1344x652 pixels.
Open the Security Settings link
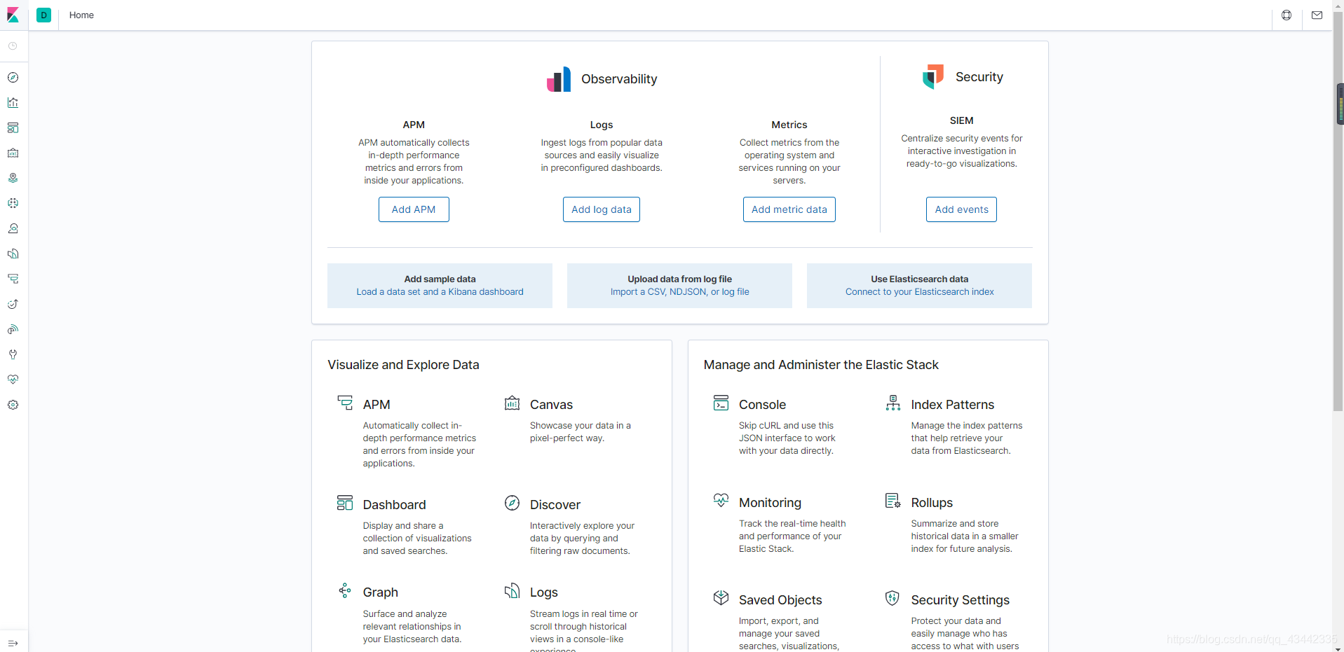pyautogui.click(x=960, y=600)
